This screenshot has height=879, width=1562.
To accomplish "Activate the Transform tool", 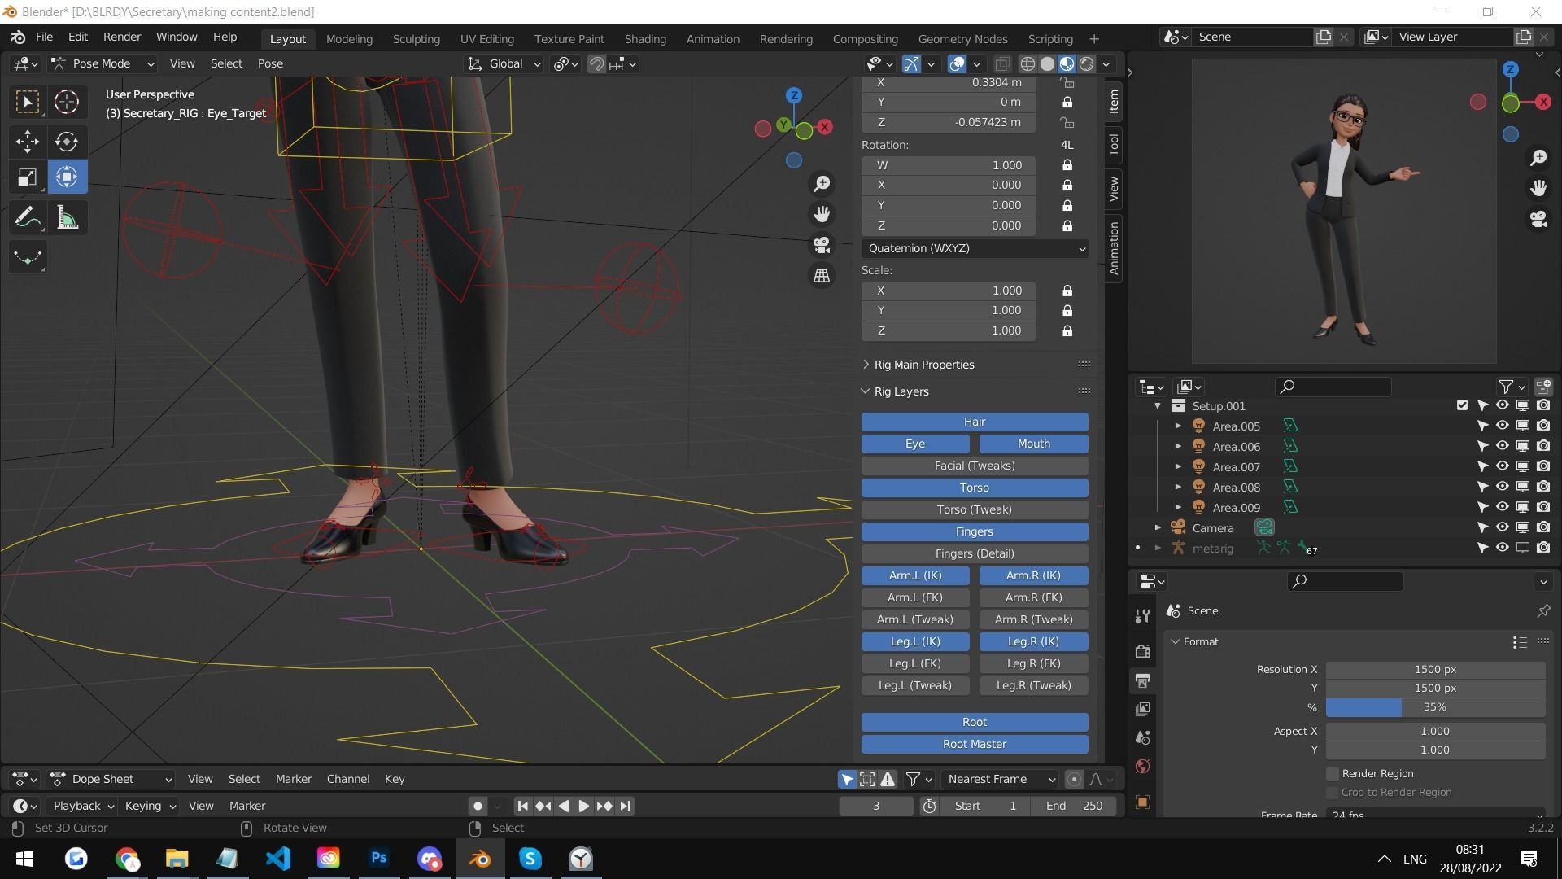I will tap(67, 177).
